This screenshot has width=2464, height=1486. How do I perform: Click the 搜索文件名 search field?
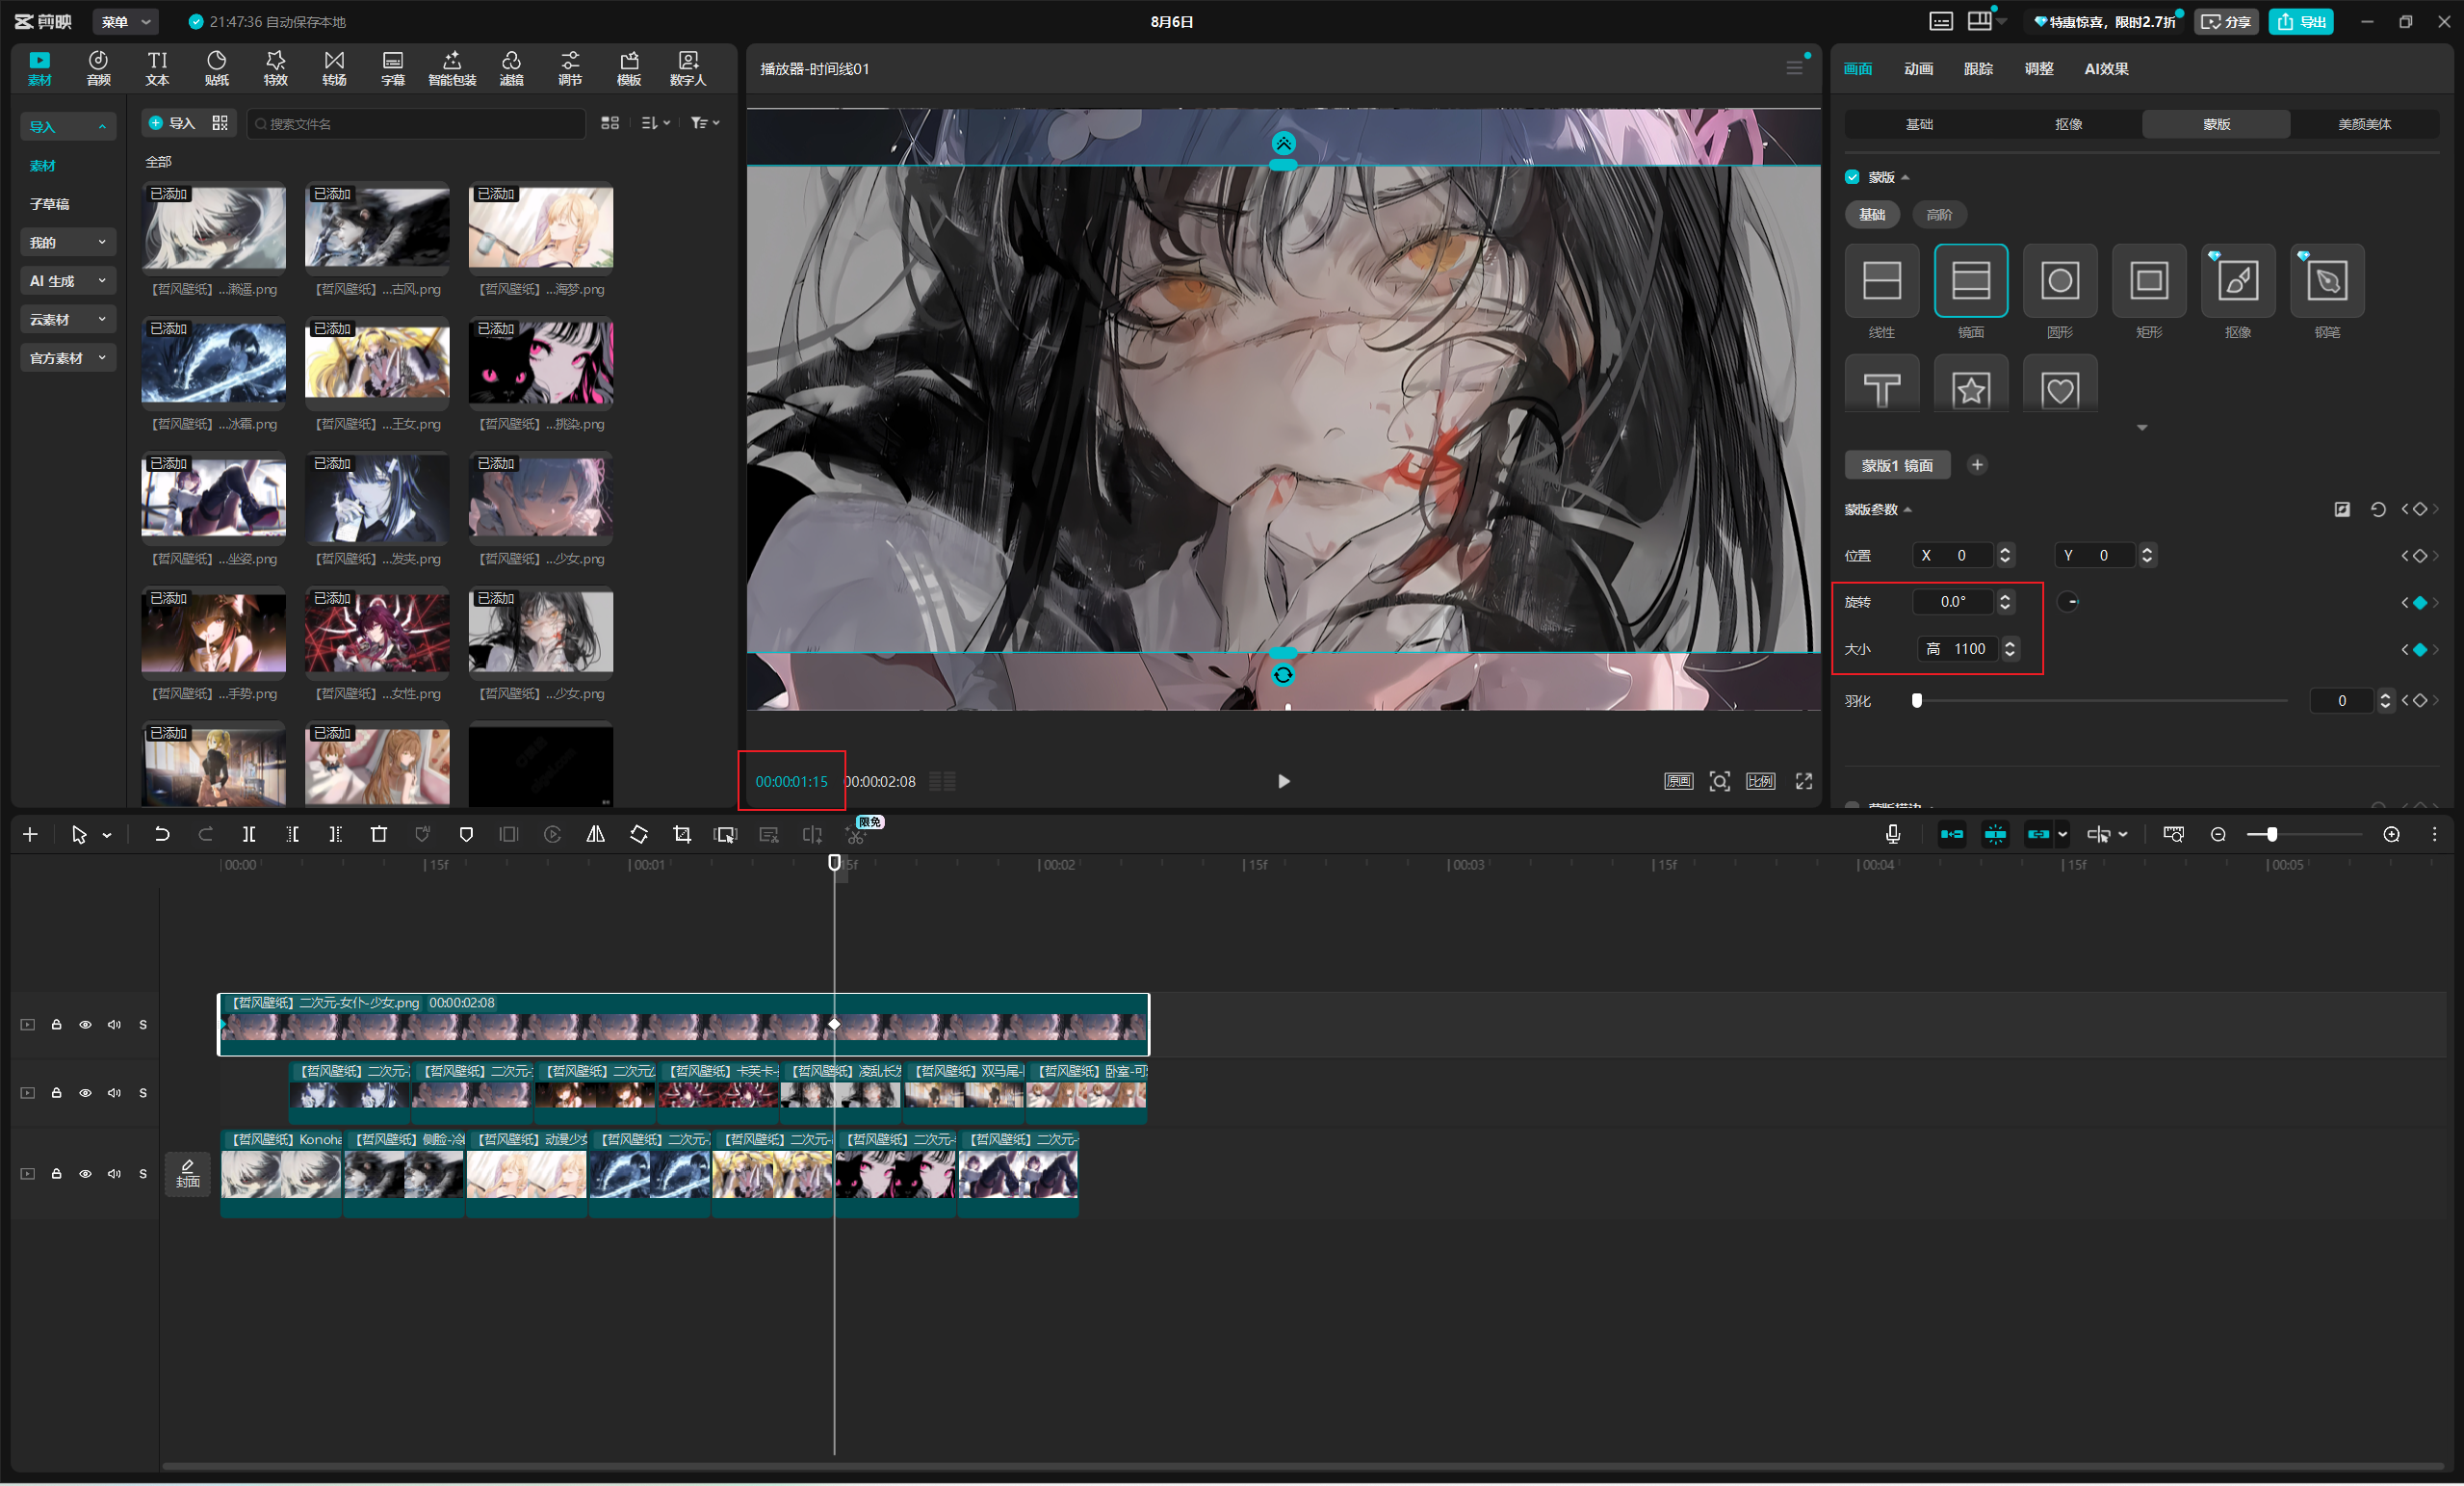point(415,123)
